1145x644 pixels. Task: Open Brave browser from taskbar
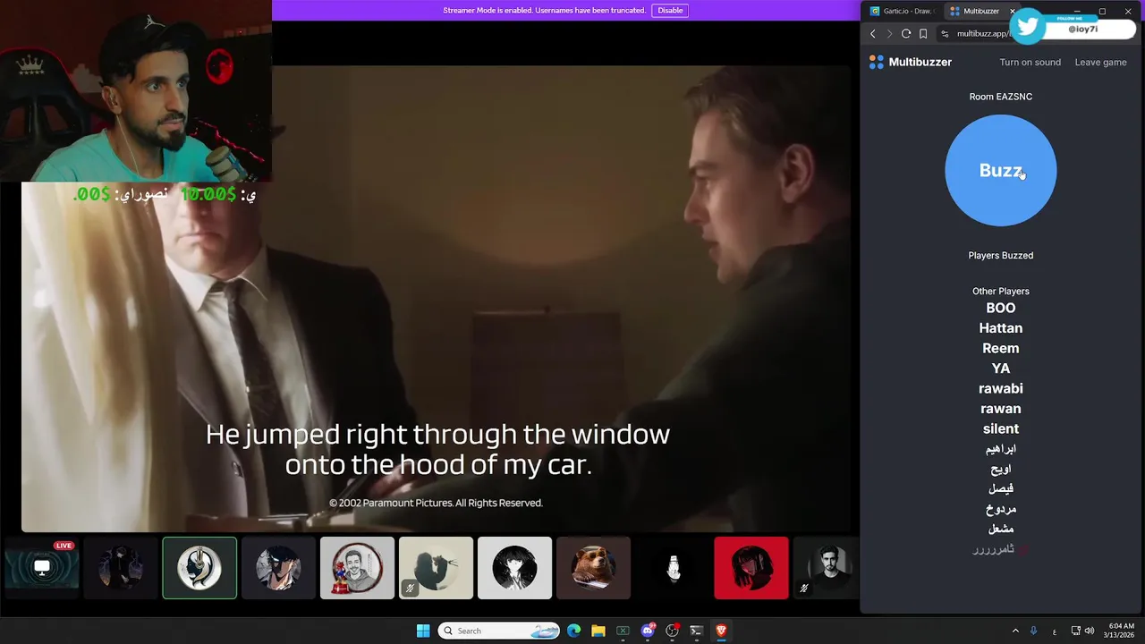[721, 631]
